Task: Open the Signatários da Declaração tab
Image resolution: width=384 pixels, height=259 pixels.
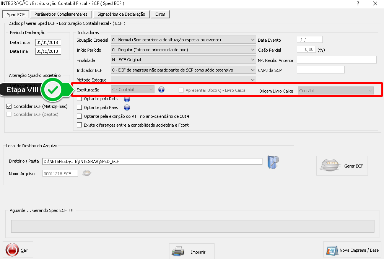Action: [x=121, y=14]
